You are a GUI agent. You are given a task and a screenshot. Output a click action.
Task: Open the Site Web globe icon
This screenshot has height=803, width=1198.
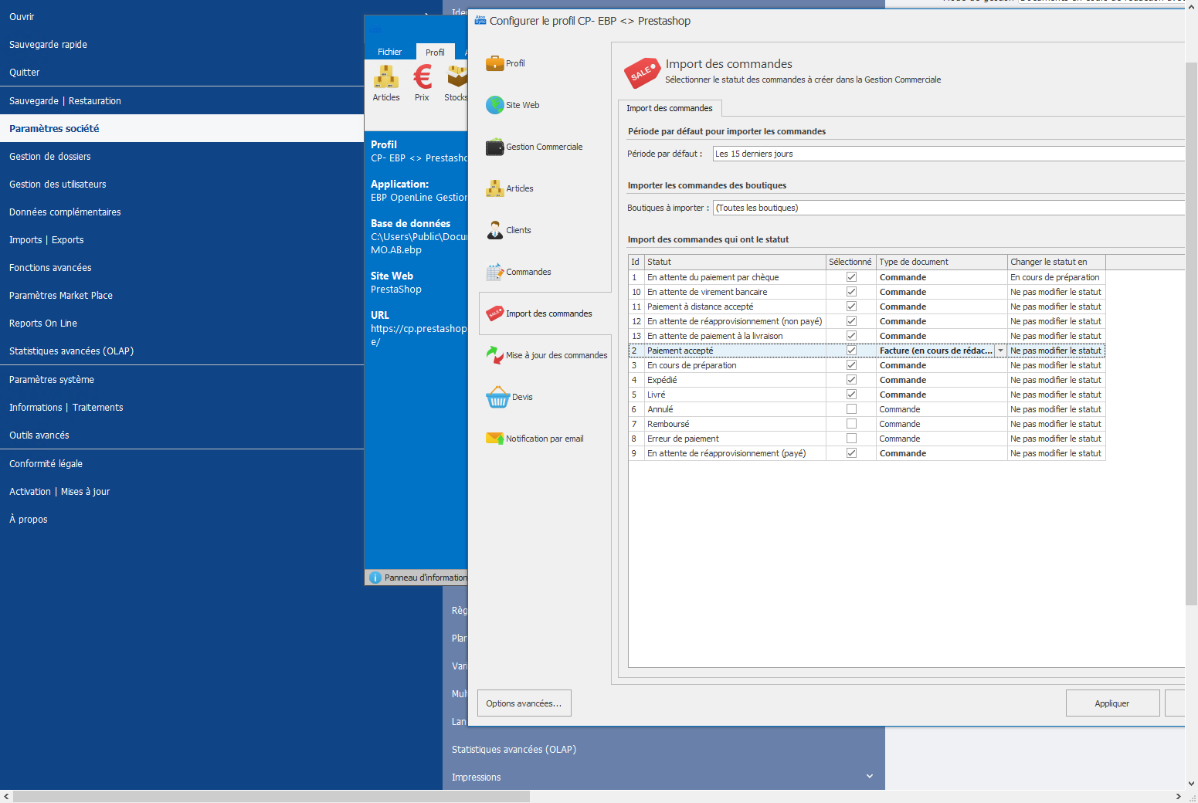[494, 105]
